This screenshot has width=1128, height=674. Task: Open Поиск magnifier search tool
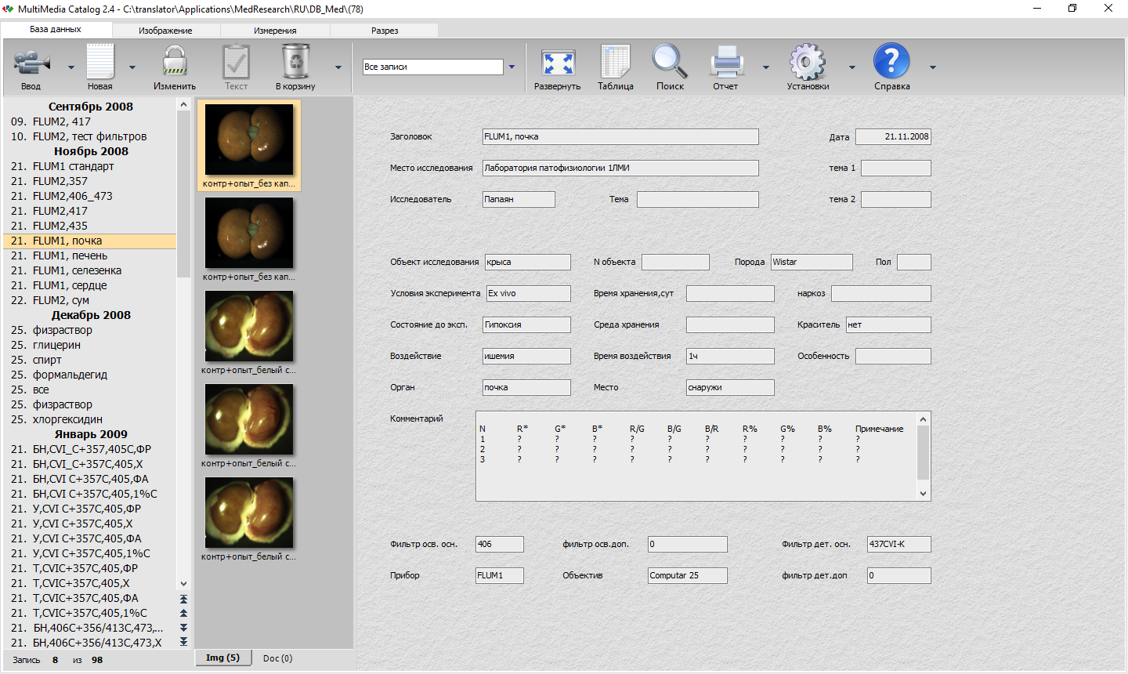pyautogui.click(x=670, y=63)
